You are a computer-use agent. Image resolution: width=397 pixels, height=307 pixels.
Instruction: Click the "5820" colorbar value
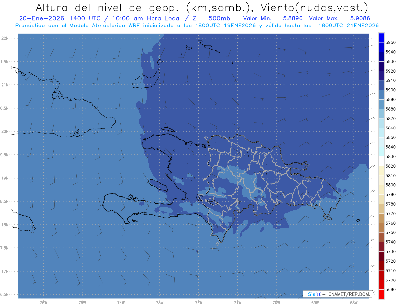coord(390,166)
